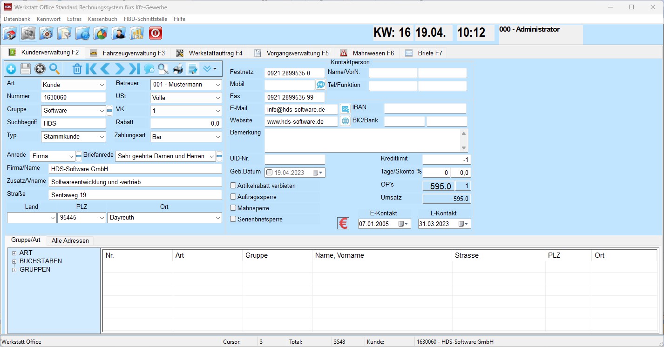664x347 pixels.
Task: Jump to the last record arrow
Action: tap(135, 69)
